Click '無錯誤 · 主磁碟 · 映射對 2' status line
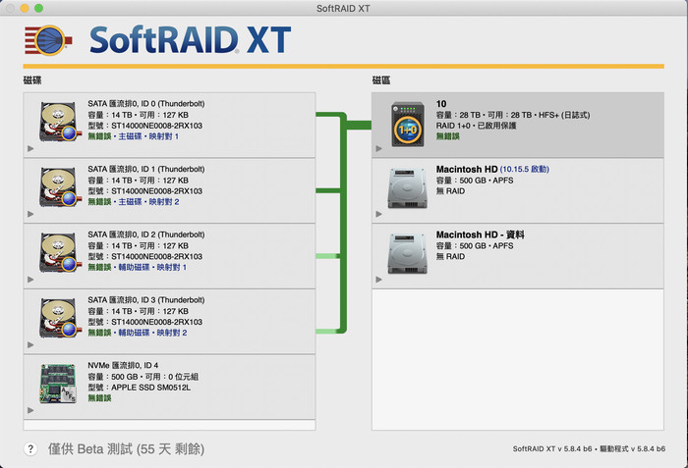Screen dimensions: 688x468 [x=134, y=201]
